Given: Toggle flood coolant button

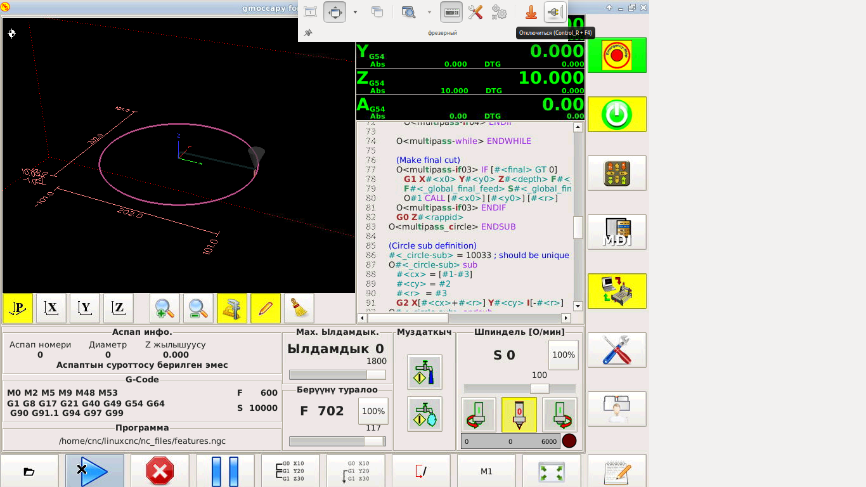Looking at the screenshot, I should tap(424, 372).
